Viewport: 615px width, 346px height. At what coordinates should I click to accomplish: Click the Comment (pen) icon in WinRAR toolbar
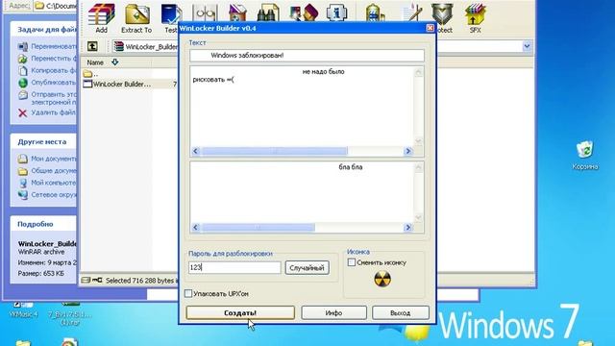coord(411,12)
